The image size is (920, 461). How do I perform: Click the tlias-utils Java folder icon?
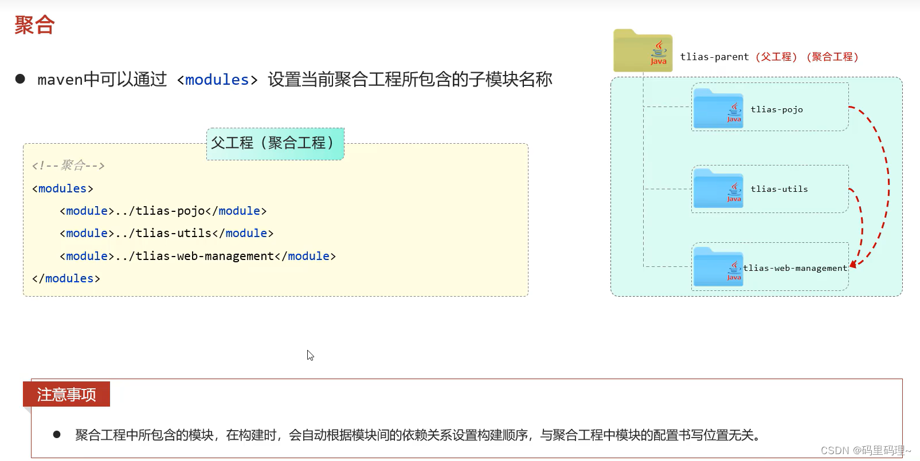[x=718, y=188]
